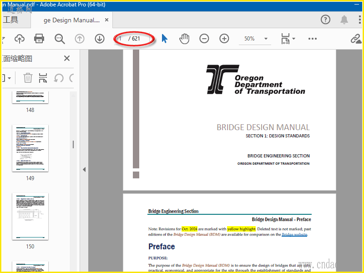View notifications bell icon
Screen dimensions: 364x273
coord(344,20)
